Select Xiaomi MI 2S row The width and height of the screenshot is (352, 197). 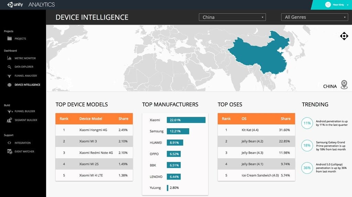[x=94, y=164]
